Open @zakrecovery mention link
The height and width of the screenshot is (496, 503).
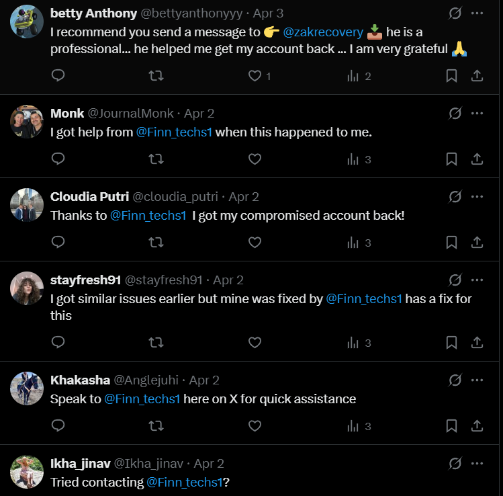click(x=322, y=32)
